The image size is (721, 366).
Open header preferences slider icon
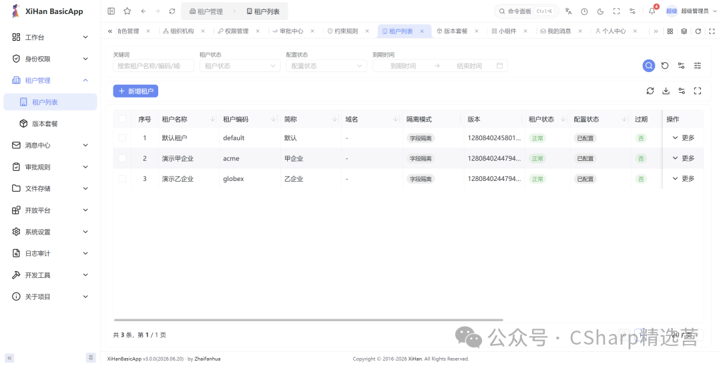[633, 11]
